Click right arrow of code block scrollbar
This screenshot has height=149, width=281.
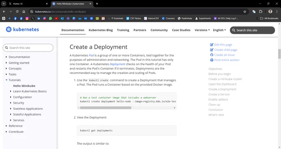pos(174,108)
